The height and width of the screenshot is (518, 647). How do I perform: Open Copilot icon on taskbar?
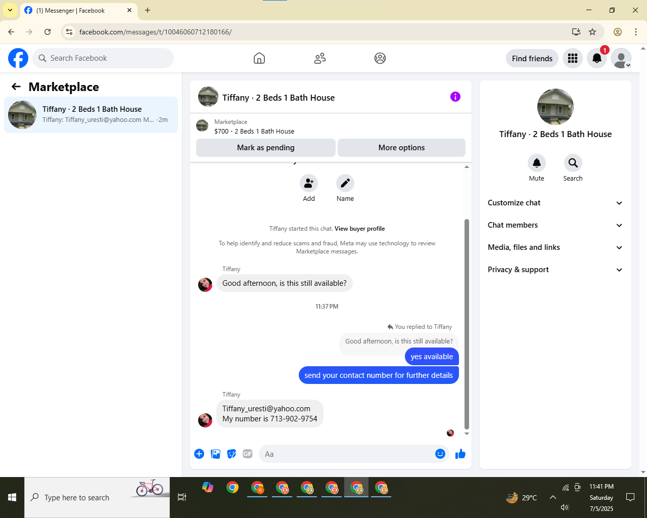(208, 488)
